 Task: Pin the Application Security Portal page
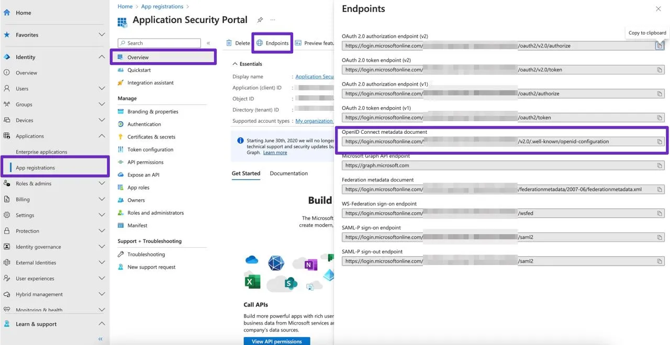point(260,20)
